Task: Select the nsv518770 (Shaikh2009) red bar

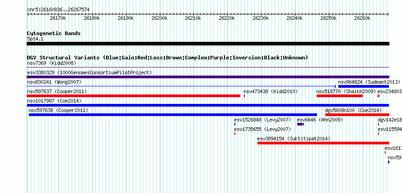Action: tap(340, 96)
